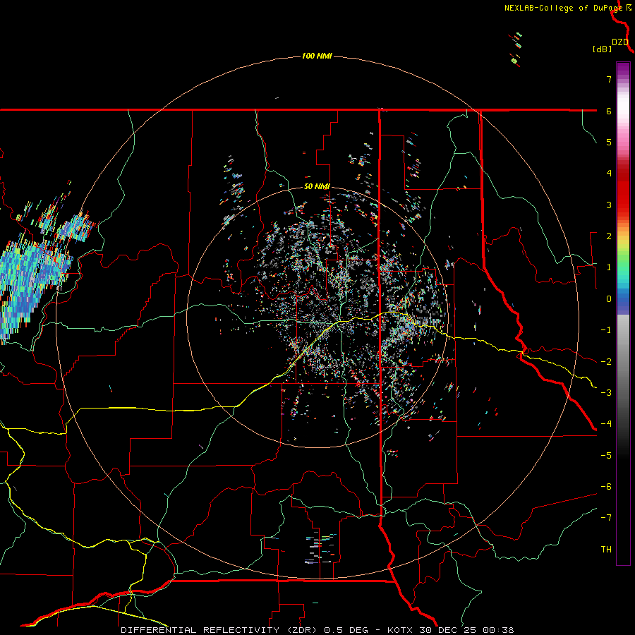Click the [dB] unit label

click(x=602, y=49)
